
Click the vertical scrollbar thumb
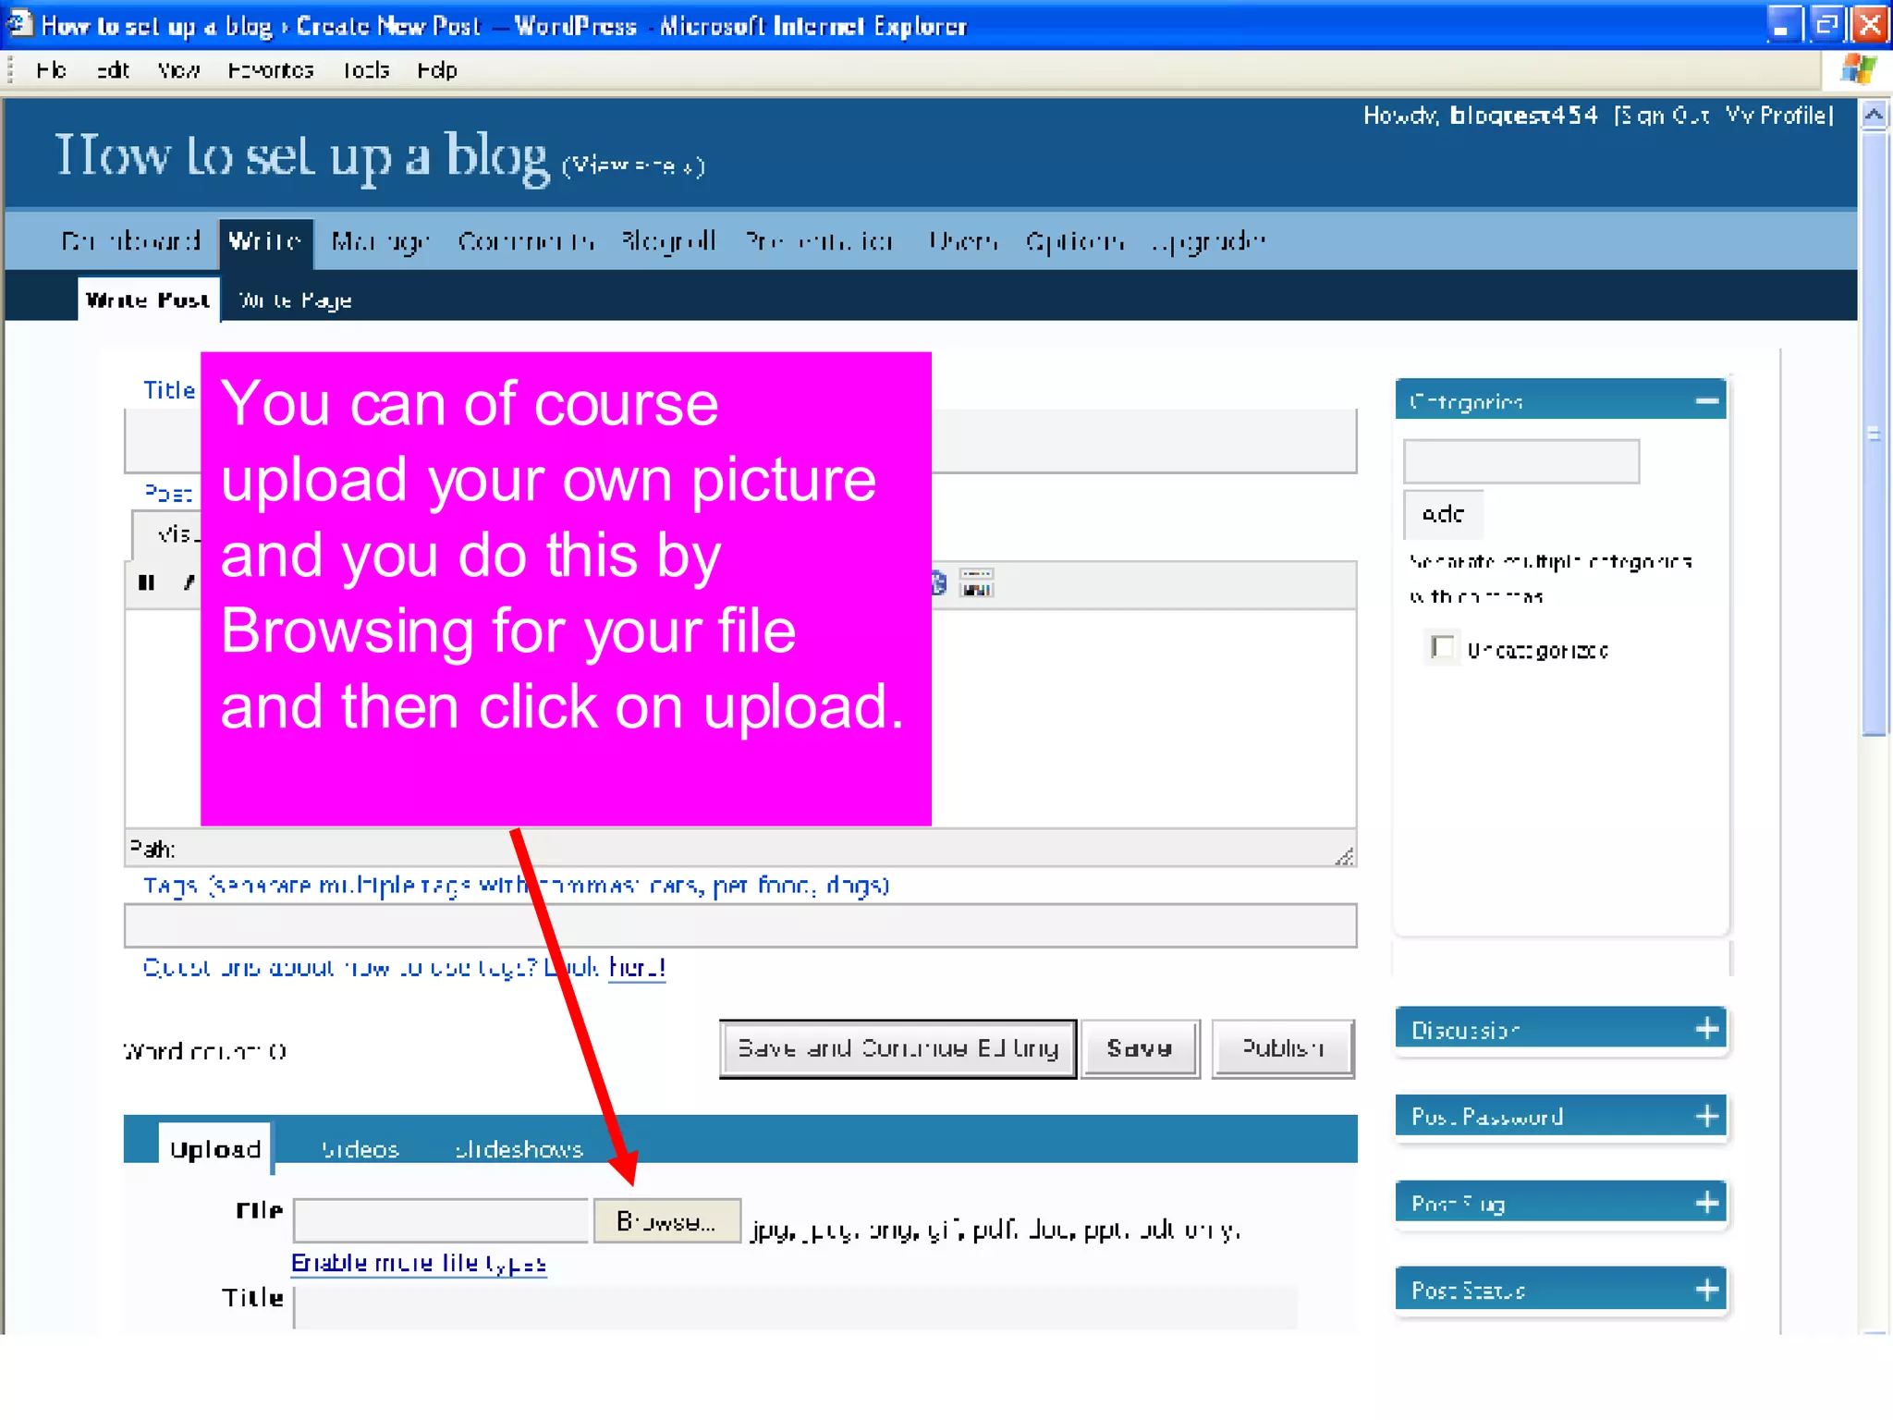coord(1874,433)
